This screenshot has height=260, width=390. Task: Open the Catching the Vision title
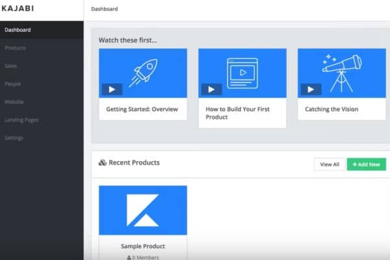tap(331, 109)
